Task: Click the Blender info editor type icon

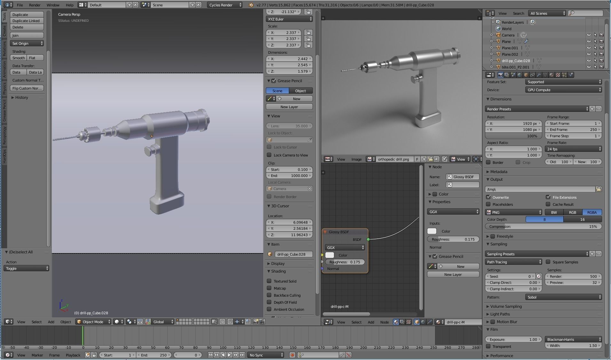Action: (x=9, y=5)
